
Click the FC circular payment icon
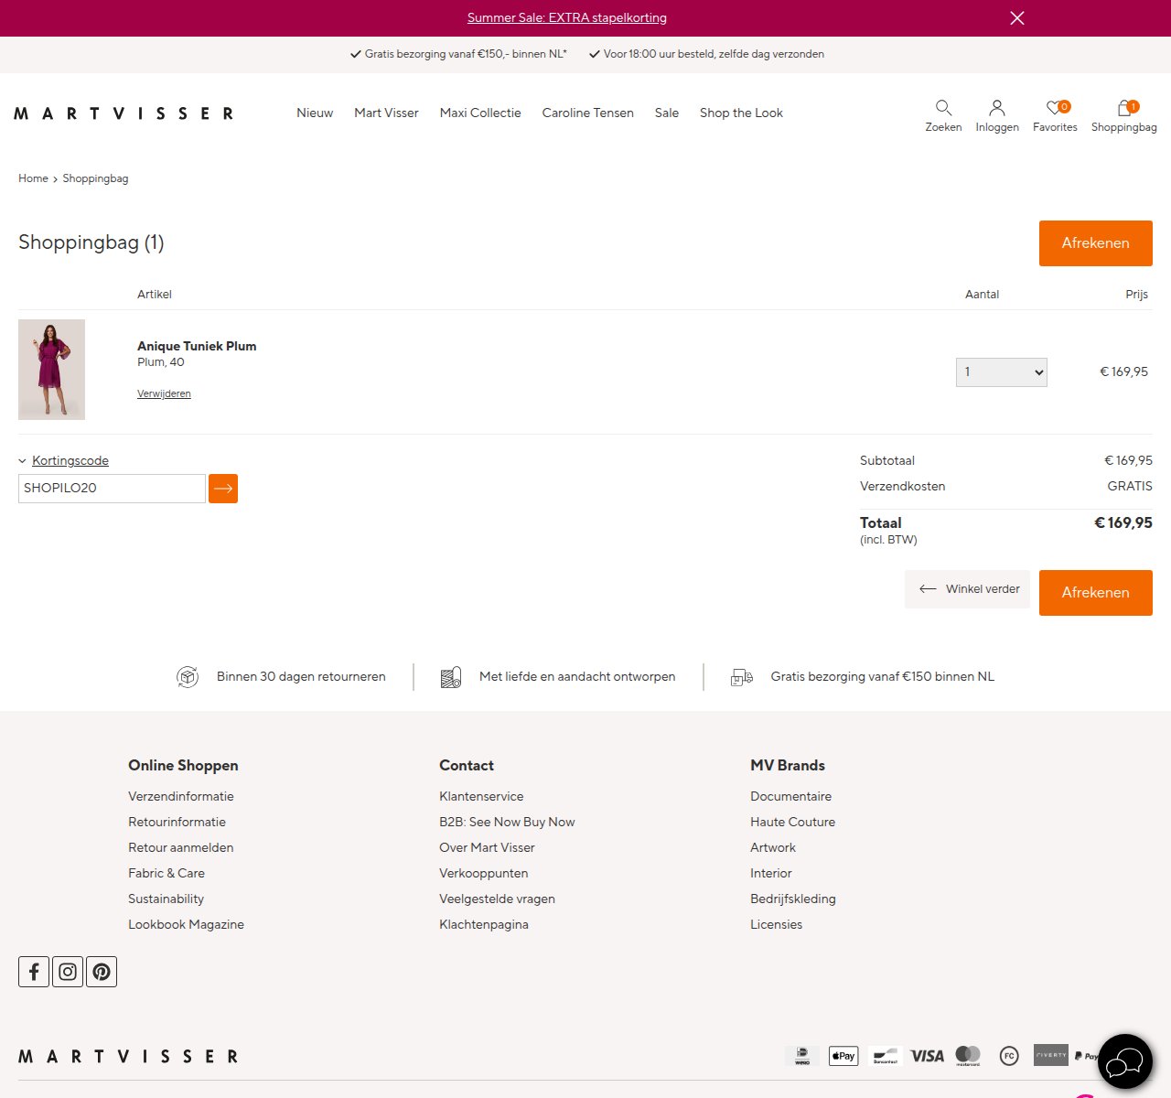point(1009,1056)
